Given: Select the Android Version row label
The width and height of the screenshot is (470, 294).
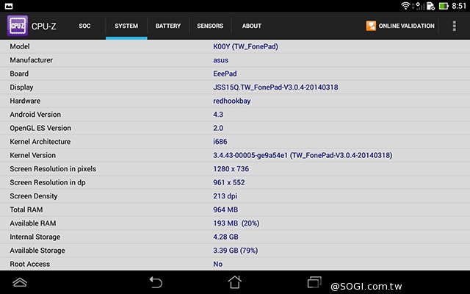Looking at the screenshot, I should click(35, 115).
